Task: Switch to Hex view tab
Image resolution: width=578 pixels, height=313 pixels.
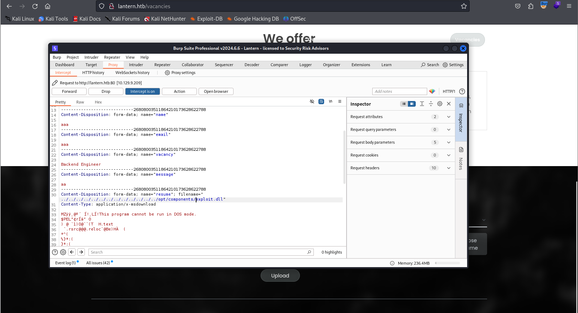Action: pos(98,102)
